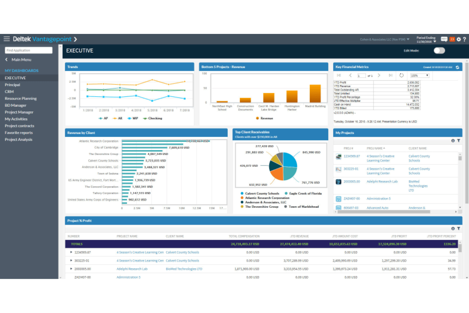The image size is (469, 313).
Task: Go to previous report page in Key Financial Metrics
Action: coord(350,75)
